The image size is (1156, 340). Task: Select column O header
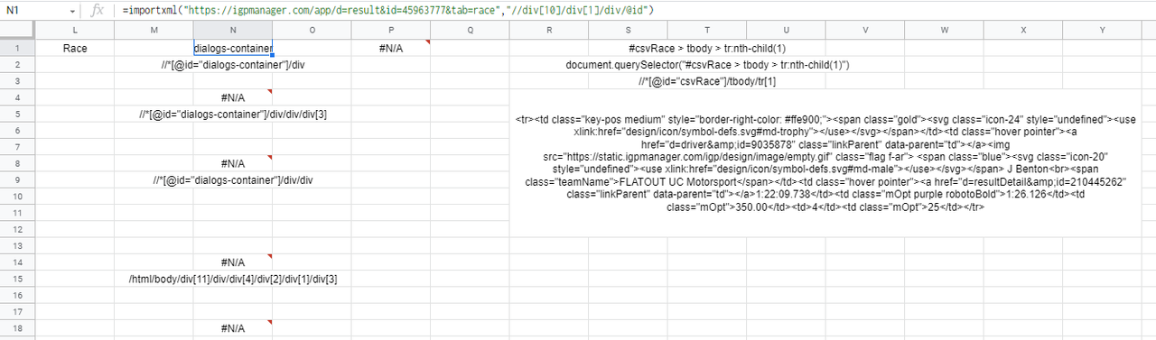click(312, 32)
